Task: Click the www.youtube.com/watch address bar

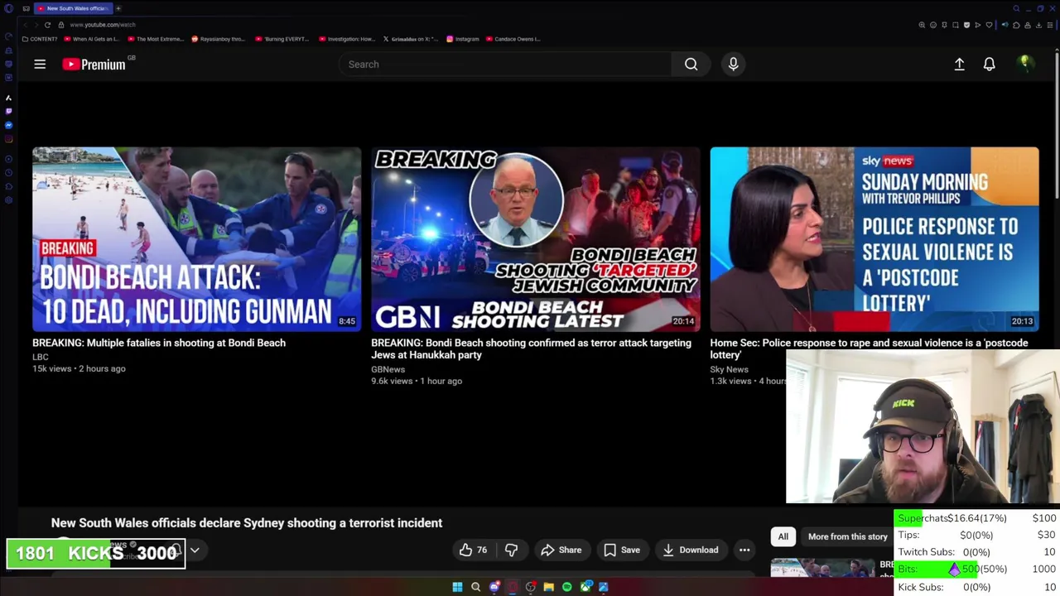Action: (102, 25)
